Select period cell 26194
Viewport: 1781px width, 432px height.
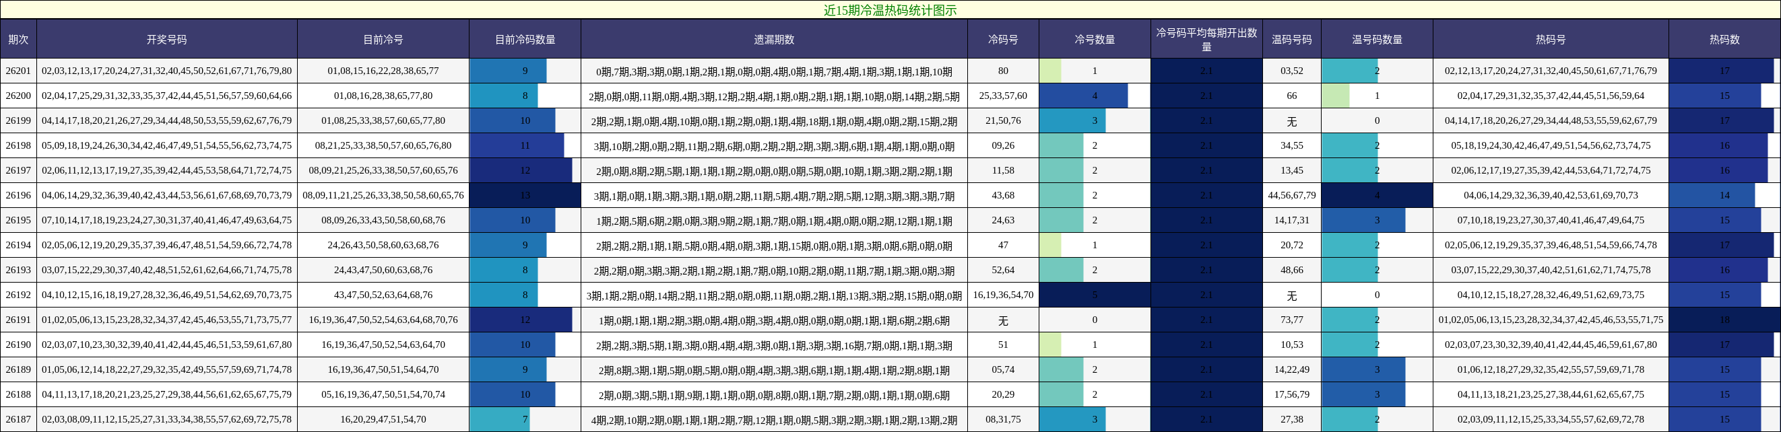tap(19, 245)
